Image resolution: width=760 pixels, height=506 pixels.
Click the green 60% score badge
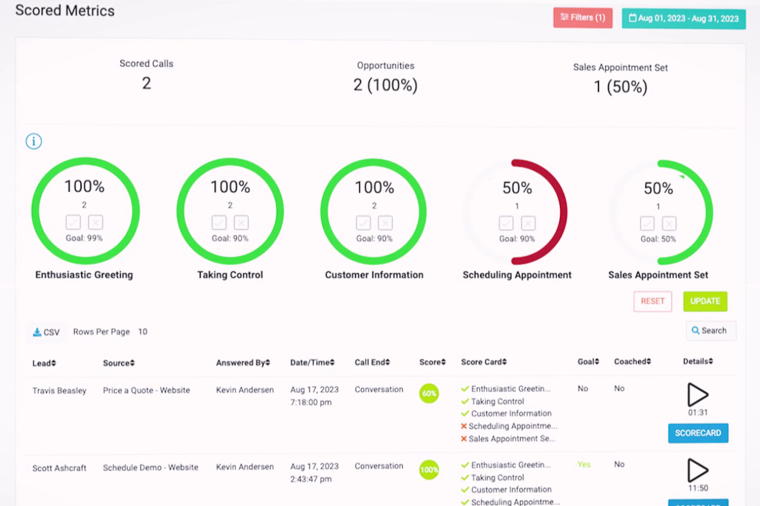tap(428, 394)
